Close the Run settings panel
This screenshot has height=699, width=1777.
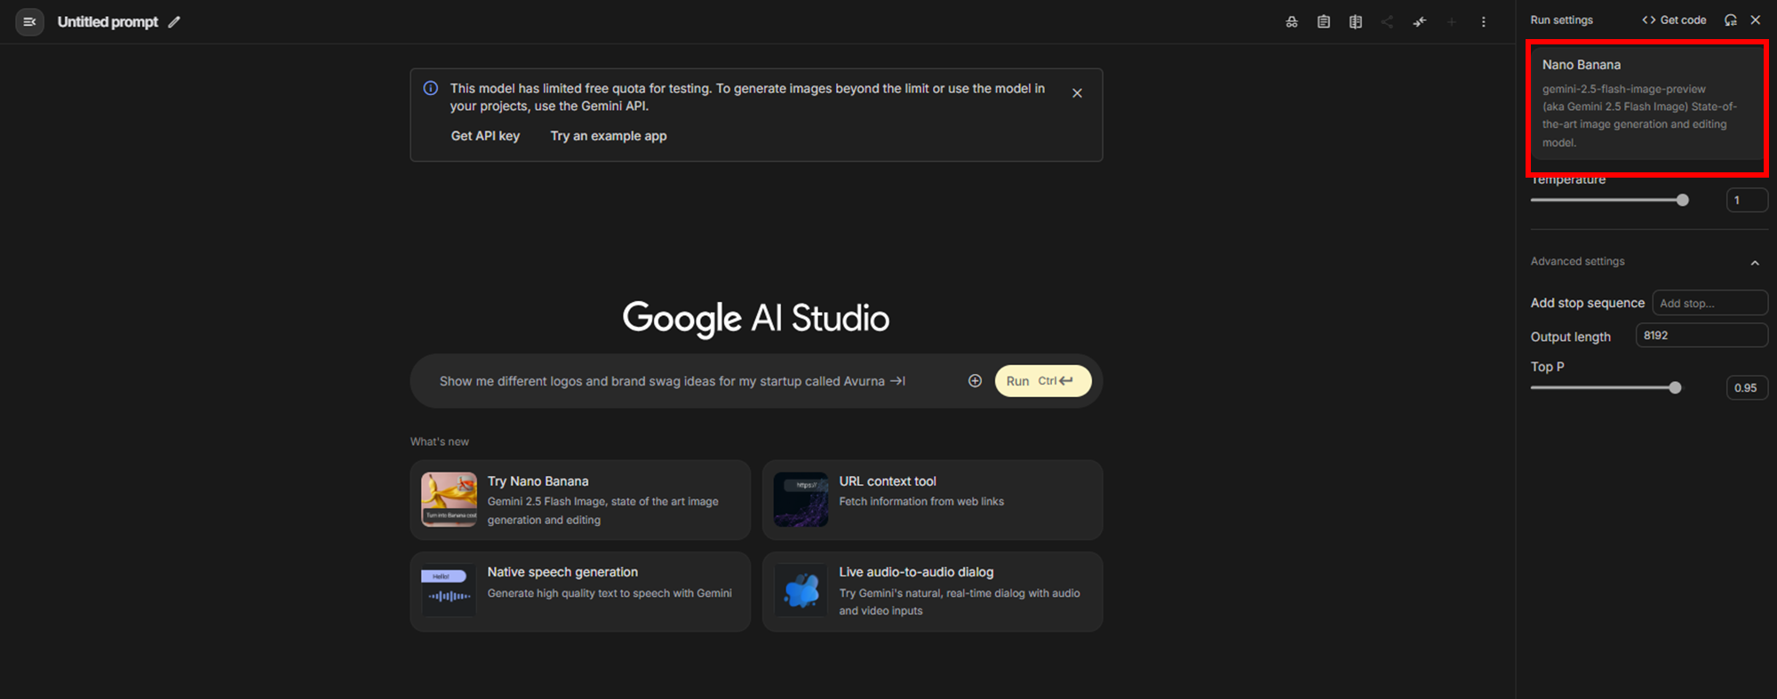[1756, 20]
